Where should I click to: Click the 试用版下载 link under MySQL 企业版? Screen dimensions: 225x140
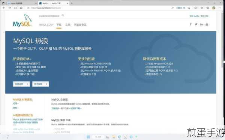pyautogui.click(x=76, y=108)
